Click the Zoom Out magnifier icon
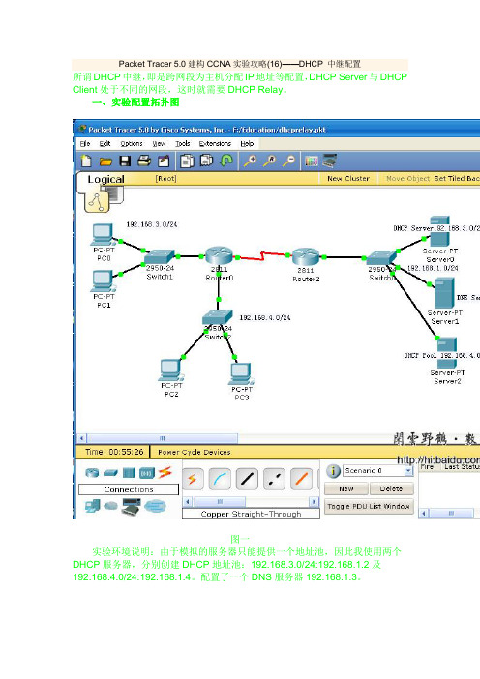The width and height of the screenshot is (480, 679). [289, 162]
